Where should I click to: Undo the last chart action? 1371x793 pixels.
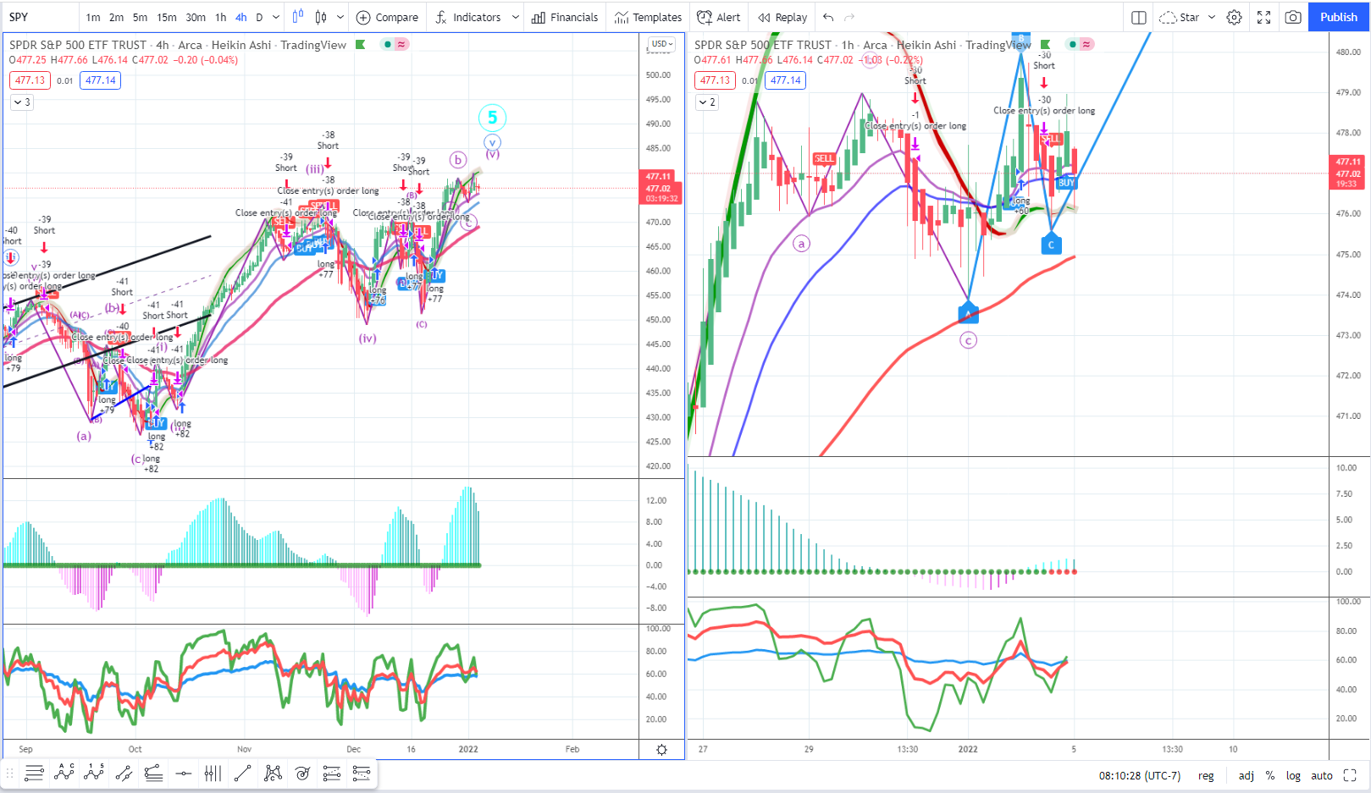[828, 17]
